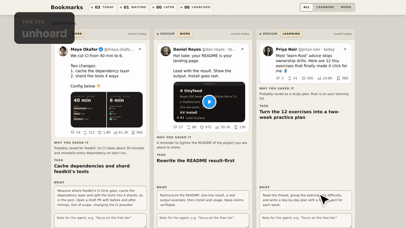This screenshot has height=228, width=406.
Task: Click the Bookmarks page title
Action: point(67,7)
